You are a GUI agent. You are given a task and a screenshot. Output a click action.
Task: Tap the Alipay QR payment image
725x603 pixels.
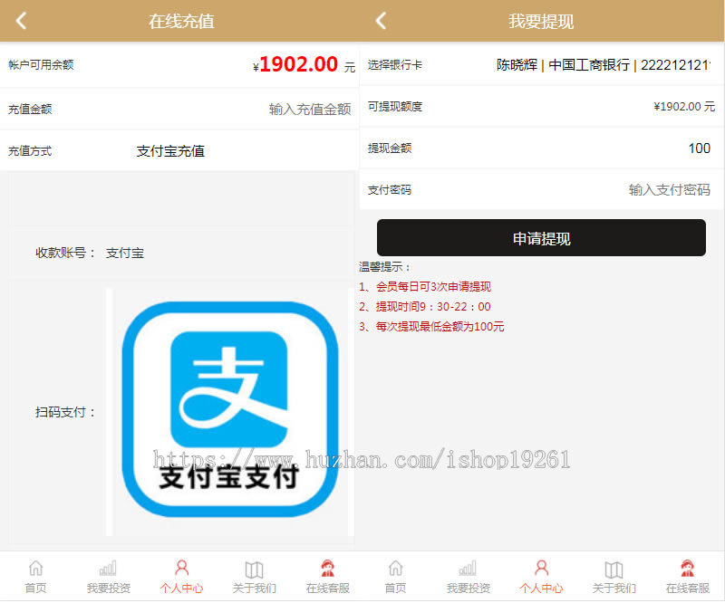pyautogui.click(x=230, y=409)
